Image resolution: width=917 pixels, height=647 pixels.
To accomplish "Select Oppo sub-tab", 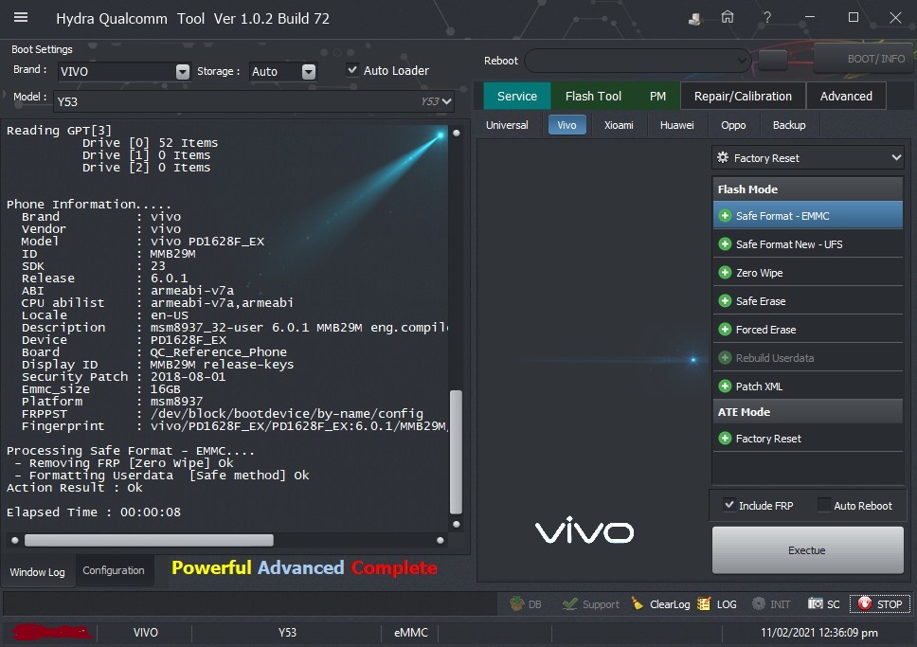I will [733, 125].
